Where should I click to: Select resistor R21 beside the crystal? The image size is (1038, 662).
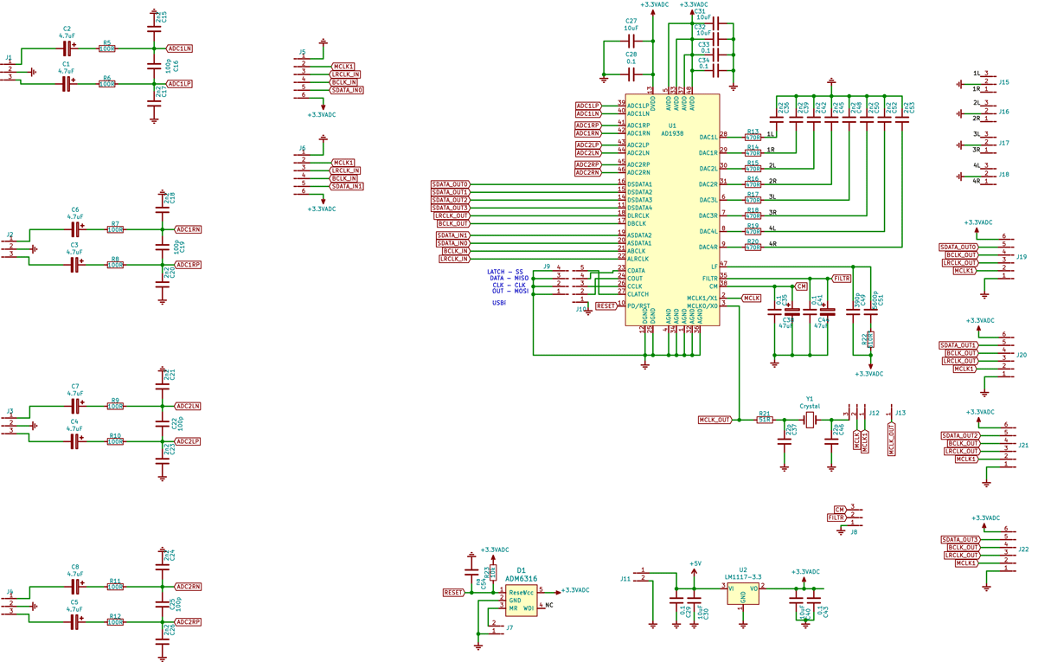pyautogui.click(x=765, y=420)
